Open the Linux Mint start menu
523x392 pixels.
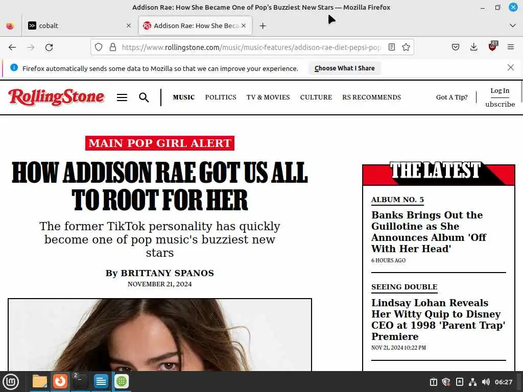click(x=11, y=382)
